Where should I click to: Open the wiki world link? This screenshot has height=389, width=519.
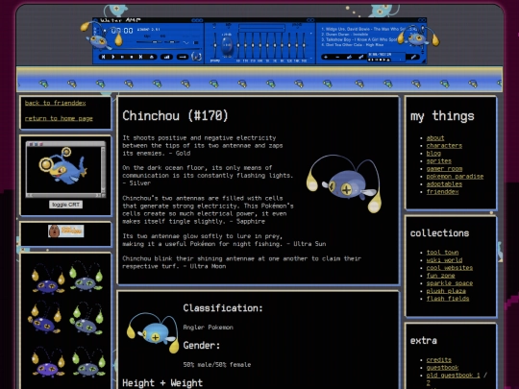click(444, 260)
